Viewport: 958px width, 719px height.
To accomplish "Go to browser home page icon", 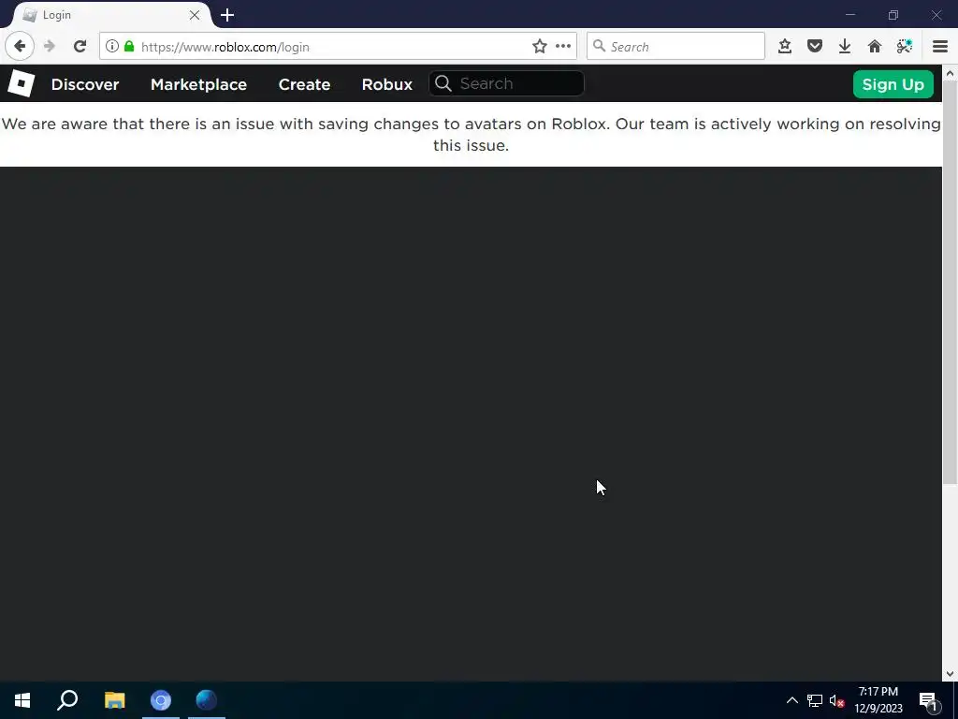I will point(875,47).
